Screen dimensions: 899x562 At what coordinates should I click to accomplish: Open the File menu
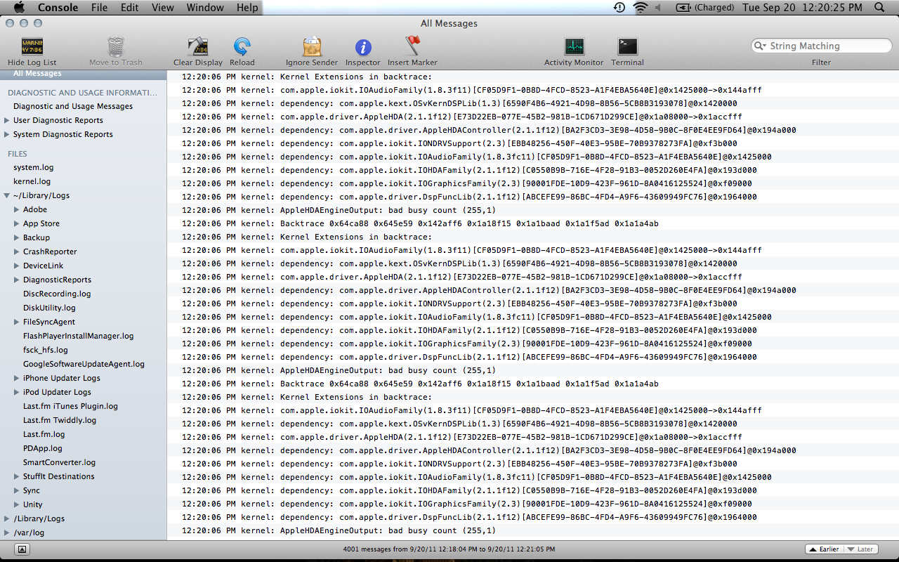coord(100,8)
